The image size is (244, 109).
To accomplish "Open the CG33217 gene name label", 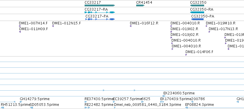I will pyautogui.click(x=93, y=3).
